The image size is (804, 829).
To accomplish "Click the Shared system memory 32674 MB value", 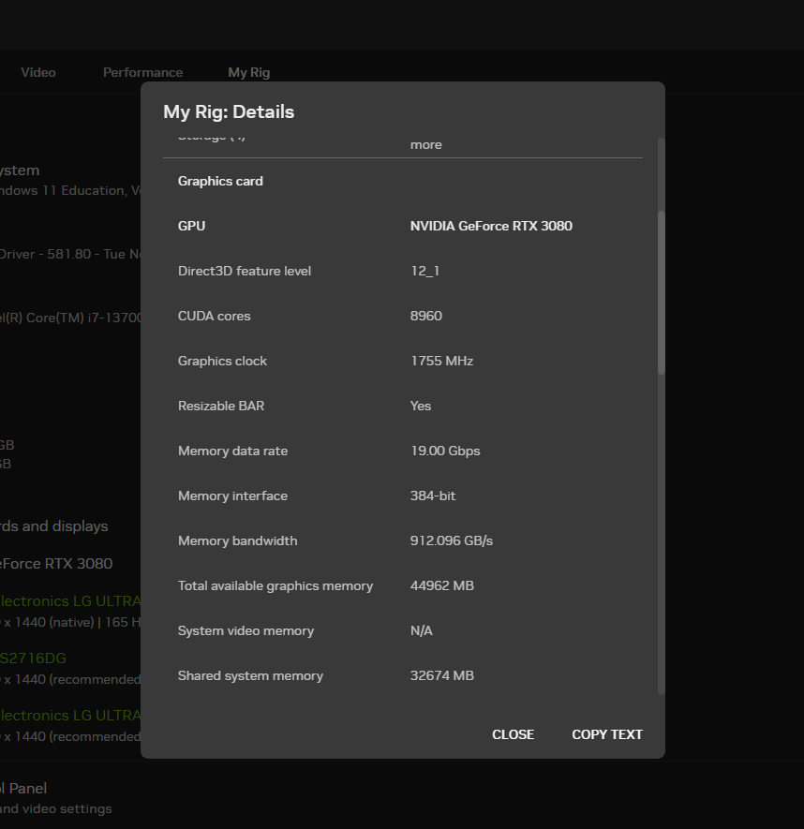I will pos(441,675).
